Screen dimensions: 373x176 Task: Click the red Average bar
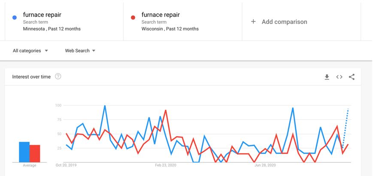pyautogui.click(x=35, y=153)
